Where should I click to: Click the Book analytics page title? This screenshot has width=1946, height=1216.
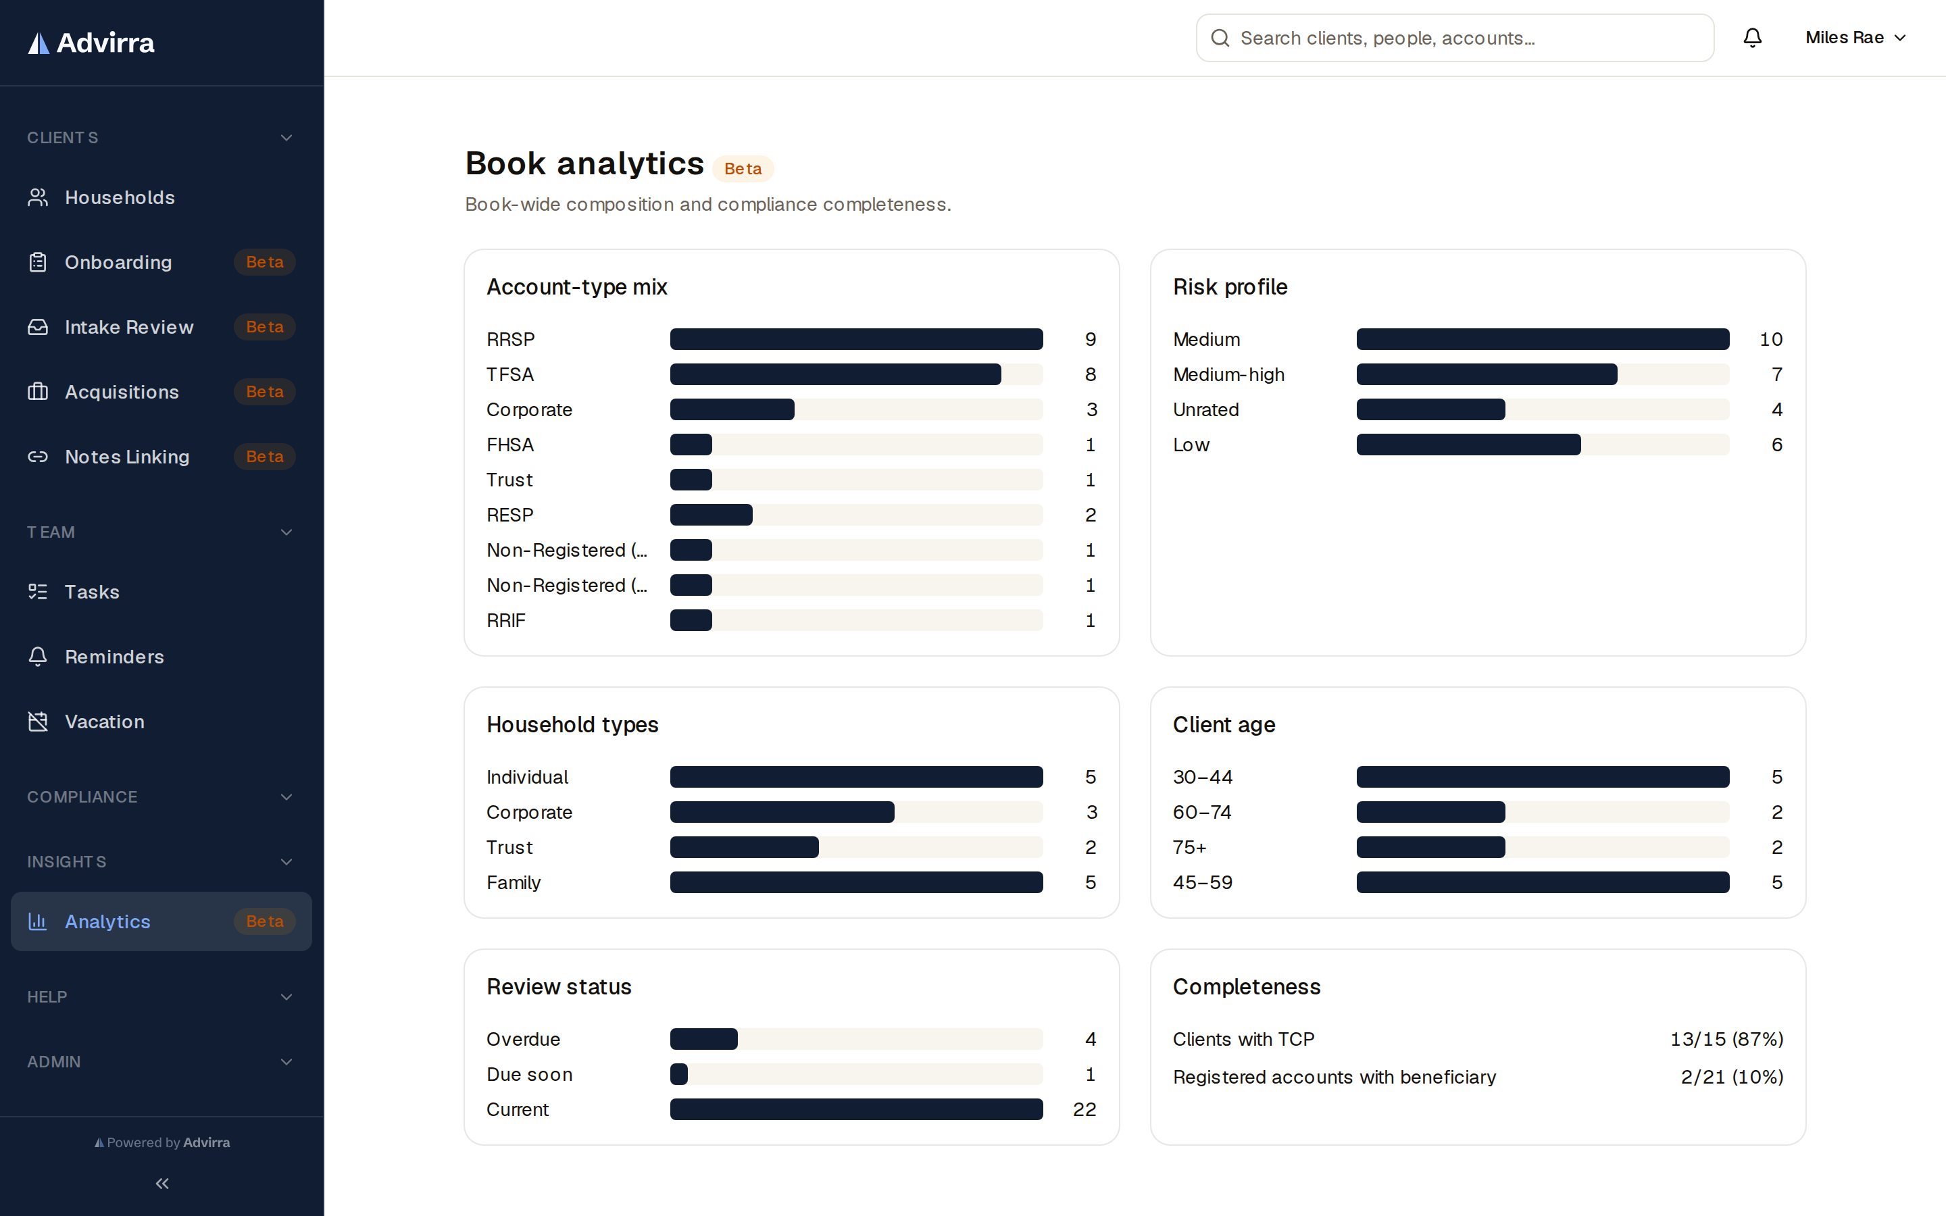coord(584,163)
